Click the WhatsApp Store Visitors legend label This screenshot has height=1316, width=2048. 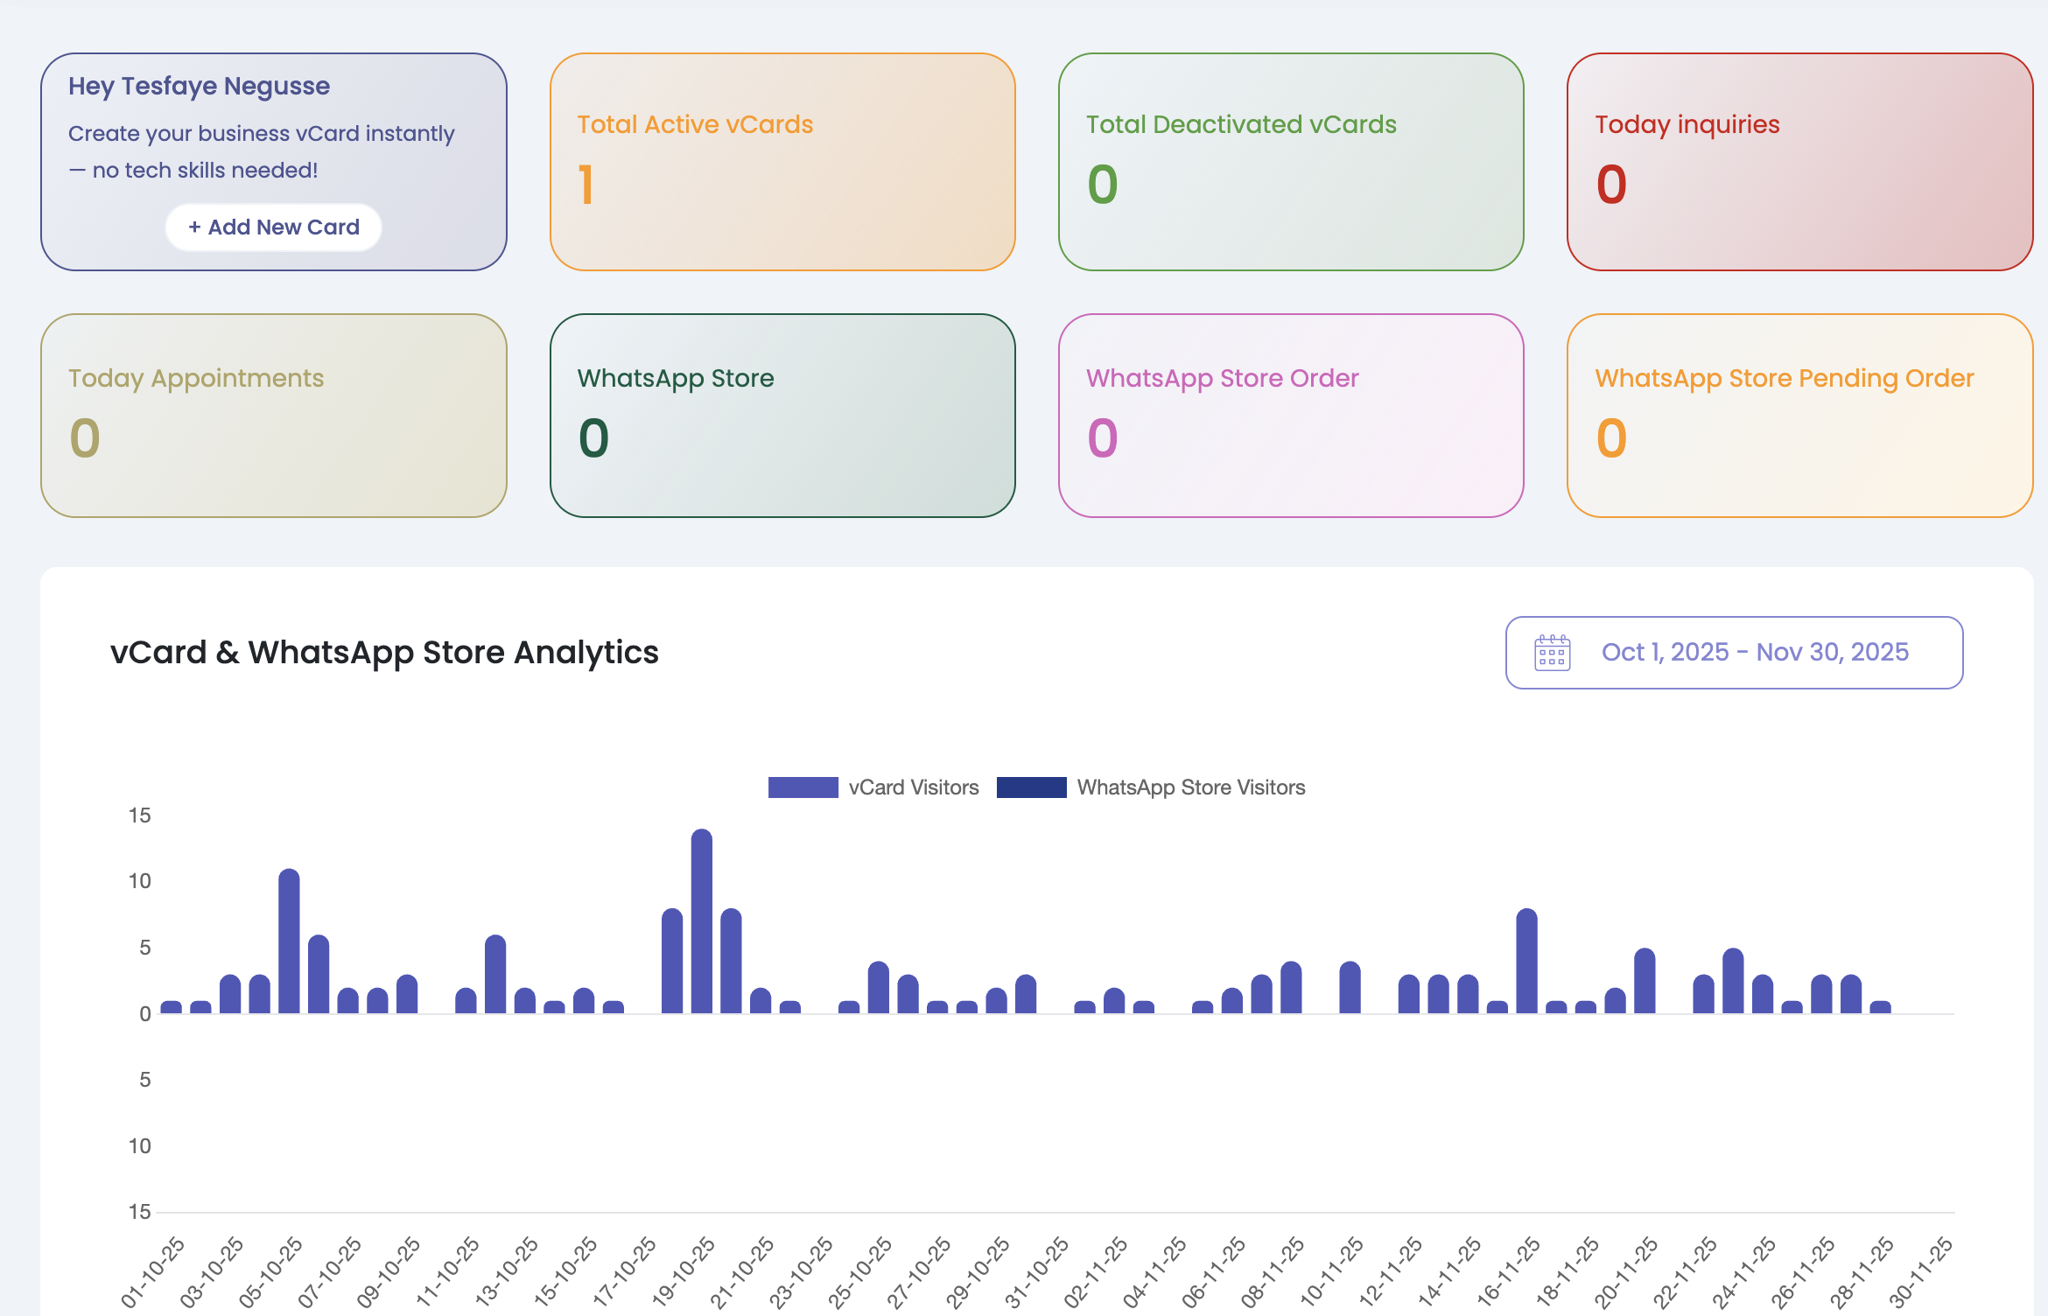click(x=1190, y=787)
